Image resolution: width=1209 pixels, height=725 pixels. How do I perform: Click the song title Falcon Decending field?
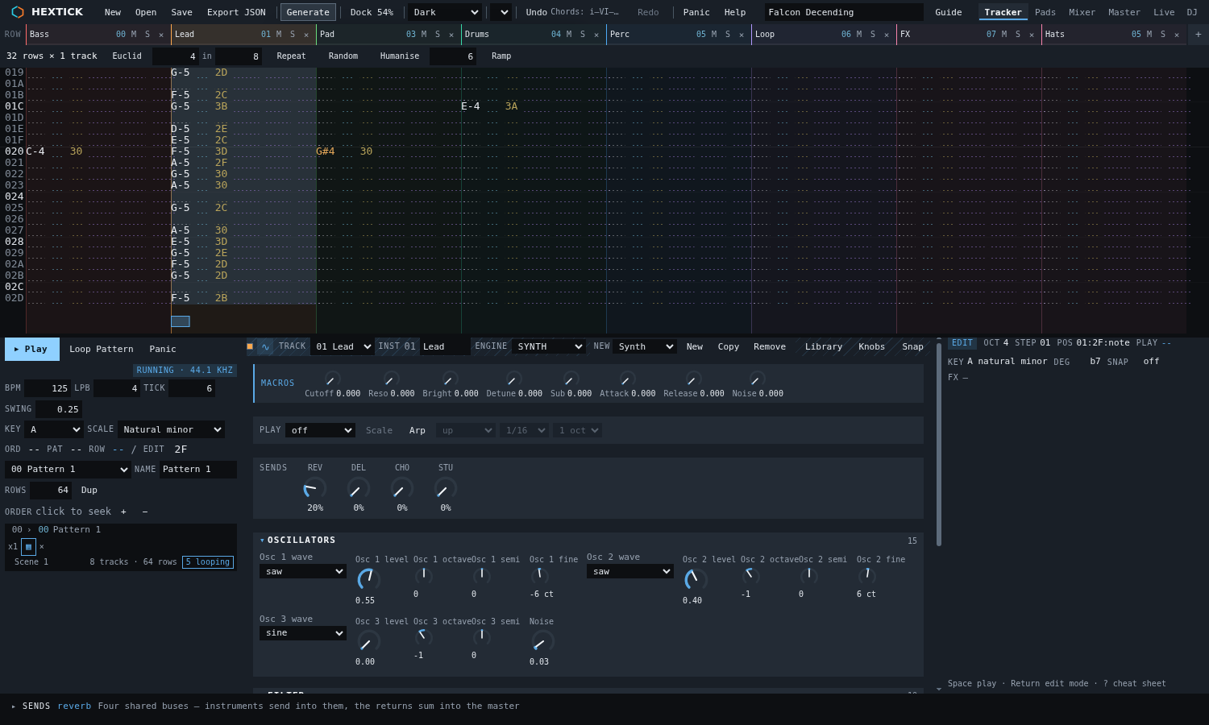point(844,12)
